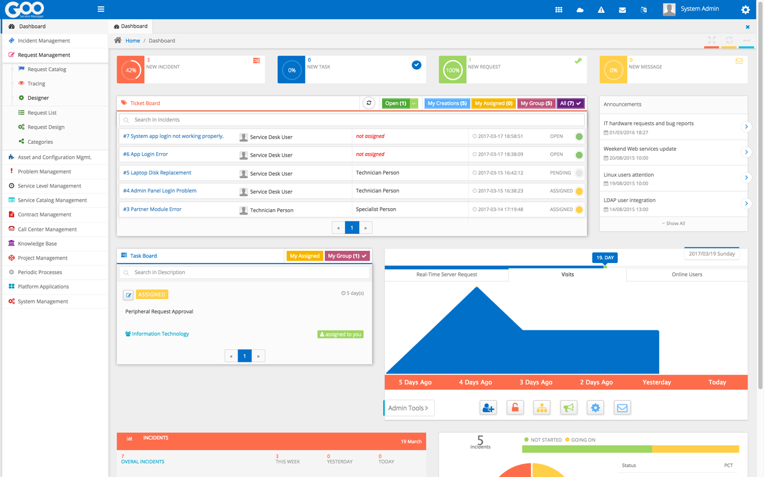Screen dimensions: 764x477
Task: Click the System Admin avatar
Action: pos(669,9)
